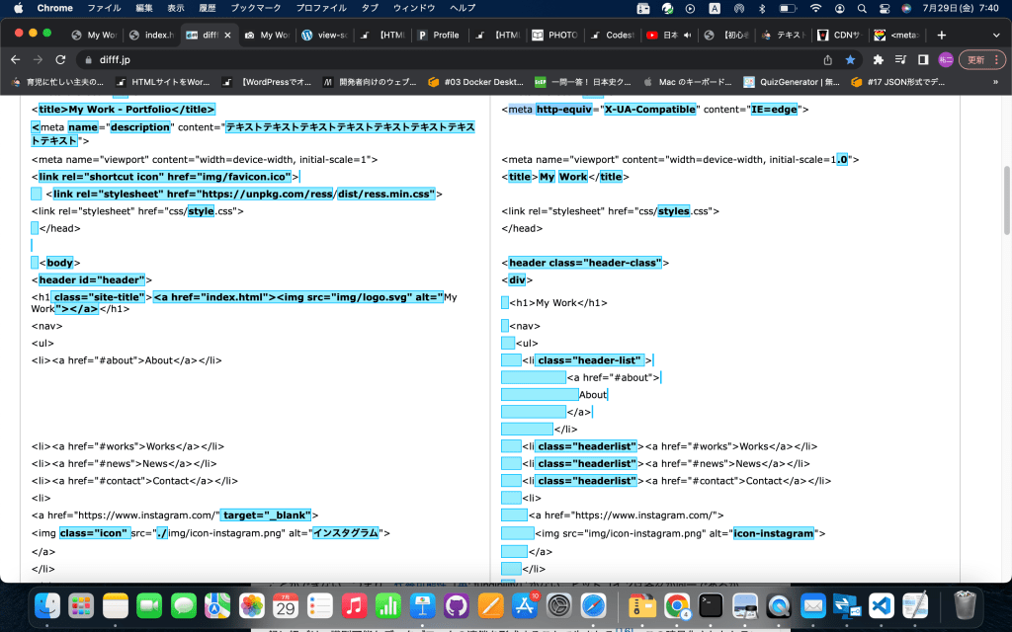Toggle the Chrome side panel icon
Screen dimensions: 1012x632
tap(922, 59)
